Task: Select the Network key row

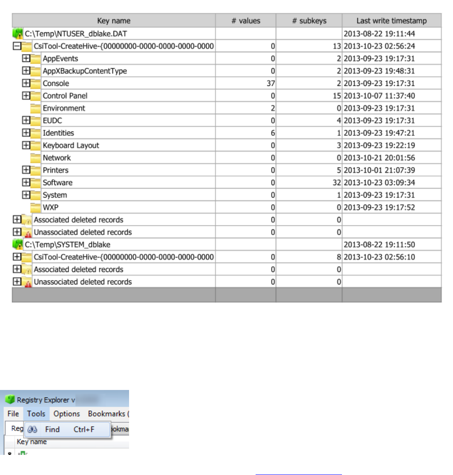Action: tap(227, 158)
